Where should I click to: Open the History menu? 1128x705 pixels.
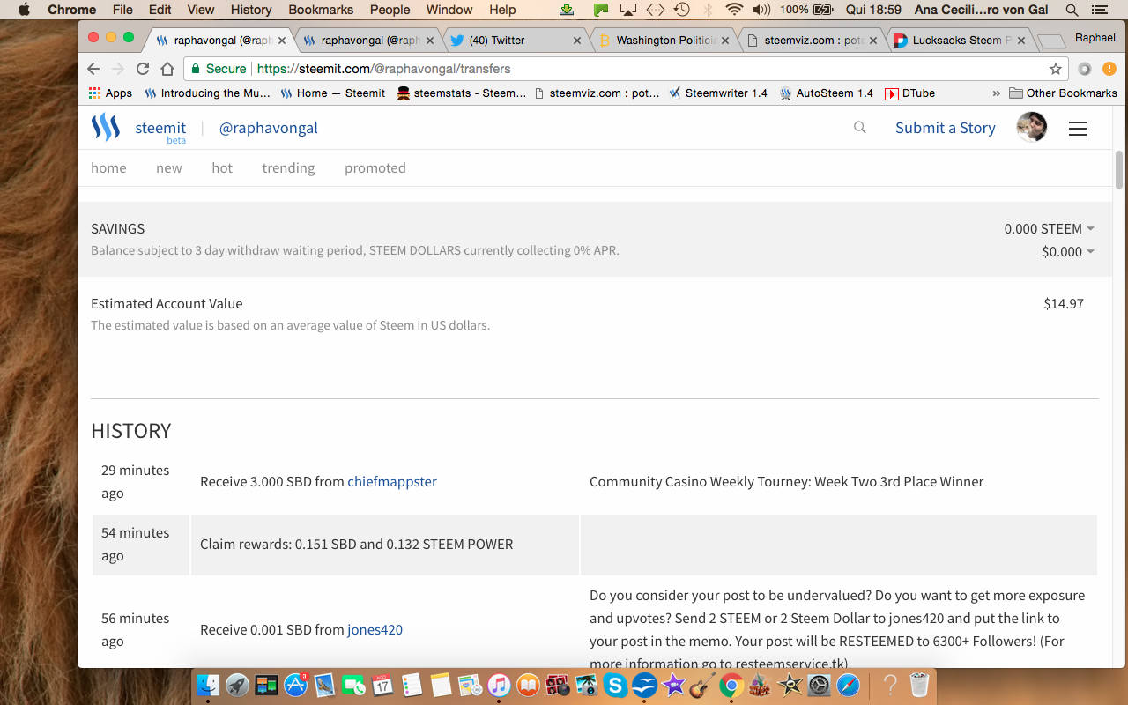(251, 10)
